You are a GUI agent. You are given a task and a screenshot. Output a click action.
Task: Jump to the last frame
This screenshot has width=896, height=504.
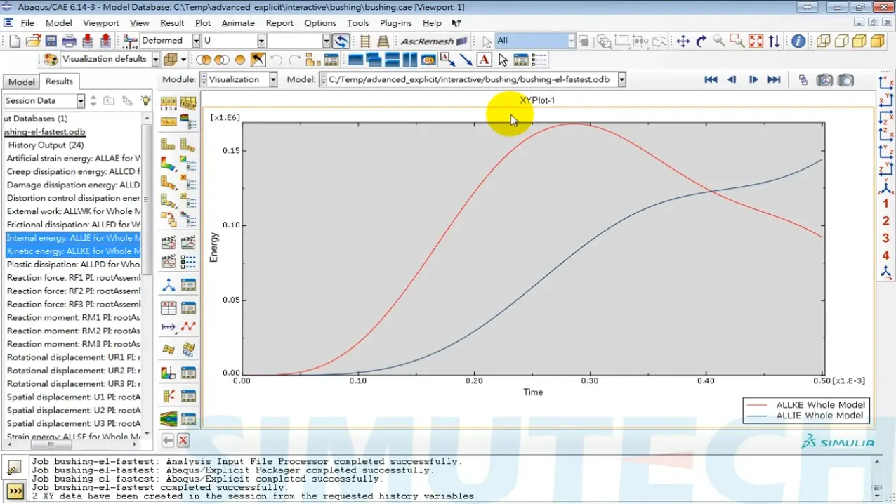point(774,80)
